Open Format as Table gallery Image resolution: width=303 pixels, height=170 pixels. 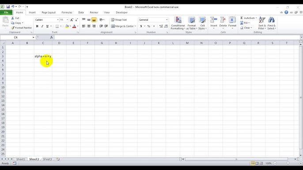tap(192, 23)
